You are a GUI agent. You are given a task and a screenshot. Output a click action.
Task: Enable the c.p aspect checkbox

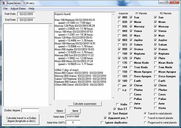119,90
